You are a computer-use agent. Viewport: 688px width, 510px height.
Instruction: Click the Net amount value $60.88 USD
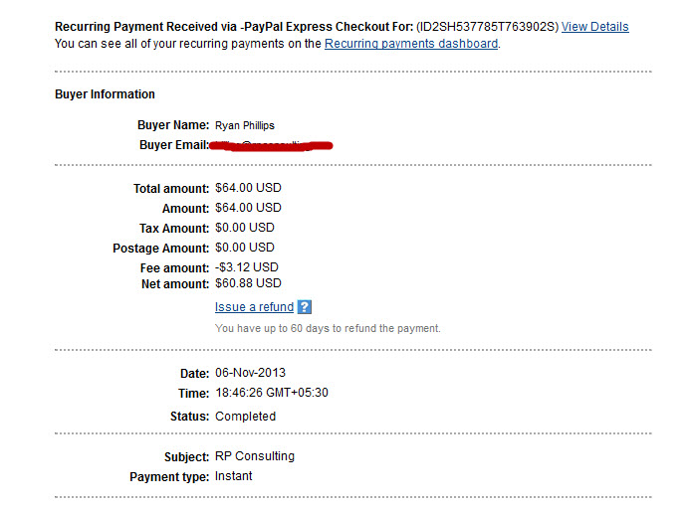[x=248, y=283]
